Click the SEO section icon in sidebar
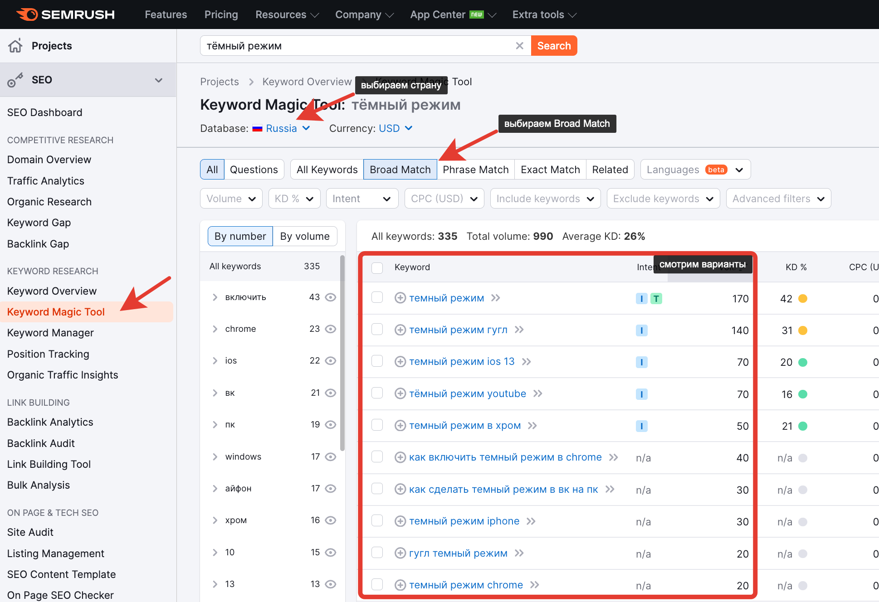879x602 pixels. tap(15, 80)
